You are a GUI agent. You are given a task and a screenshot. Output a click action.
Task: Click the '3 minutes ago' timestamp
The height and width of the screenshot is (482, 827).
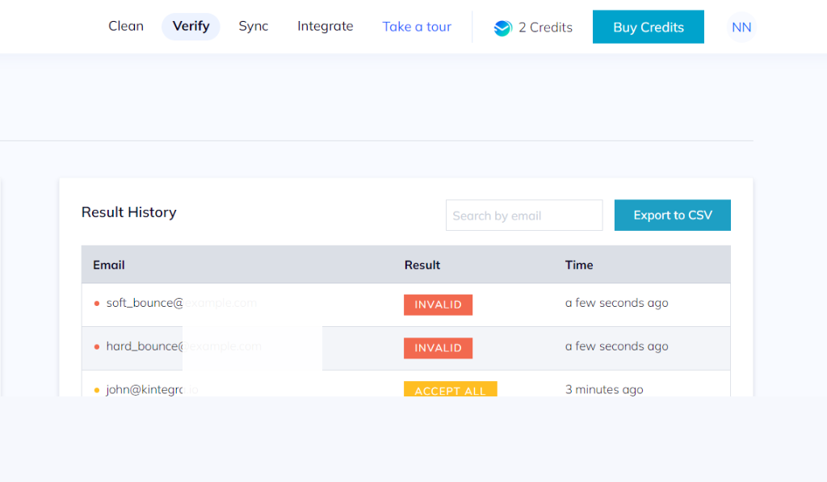point(604,389)
